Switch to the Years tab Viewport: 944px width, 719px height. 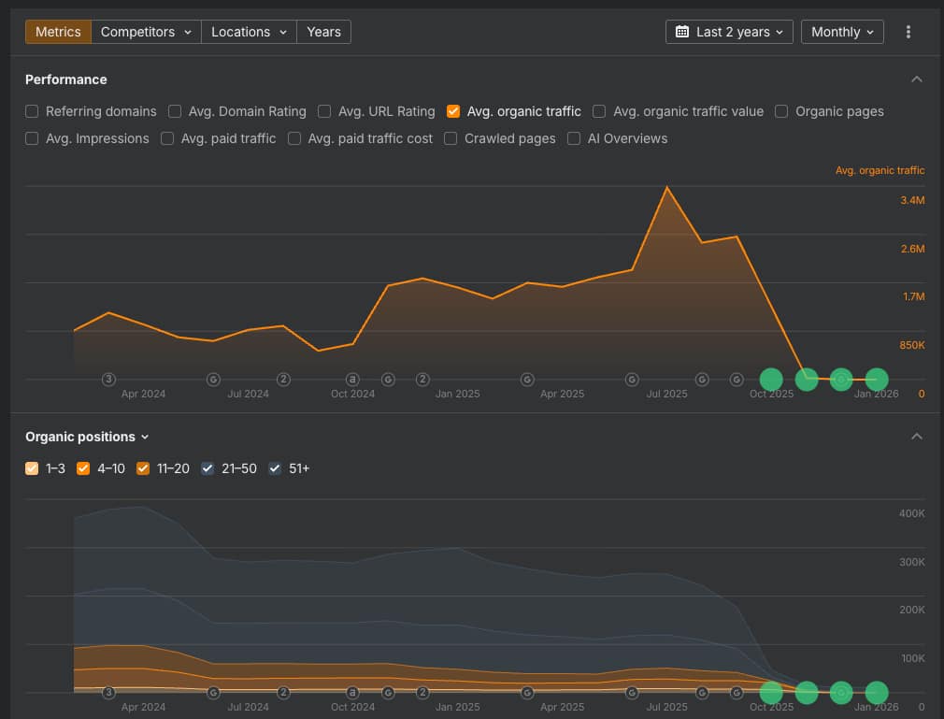323,31
